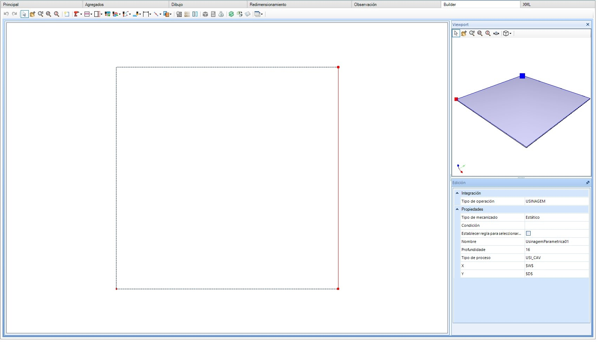Collapse the Propiedades section
The width and height of the screenshot is (599, 347).
[457, 209]
